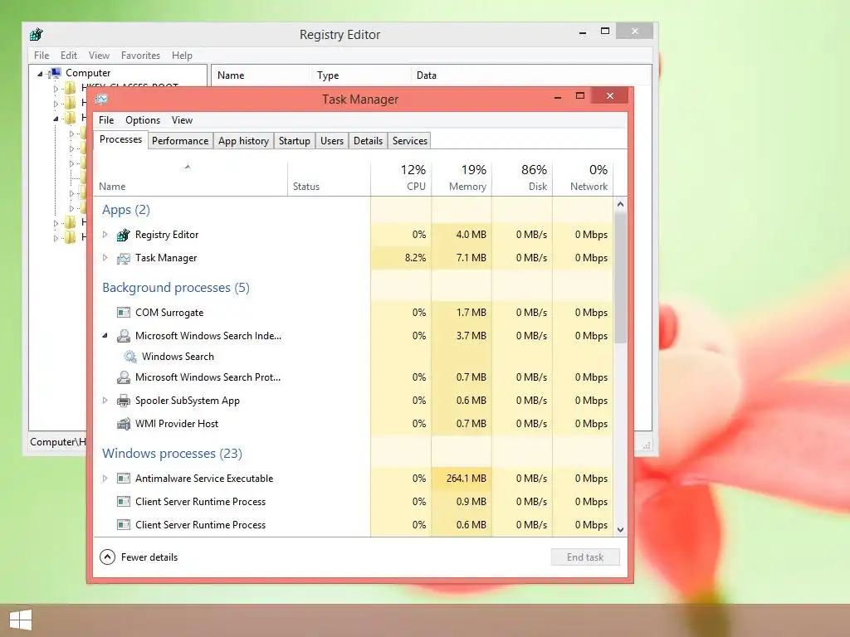Switch to the App history tab
The width and height of the screenshot is (850, 637).
(243, 141)
